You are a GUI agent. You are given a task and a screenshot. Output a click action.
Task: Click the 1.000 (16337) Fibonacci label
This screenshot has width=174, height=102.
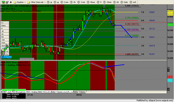(132, 54)
